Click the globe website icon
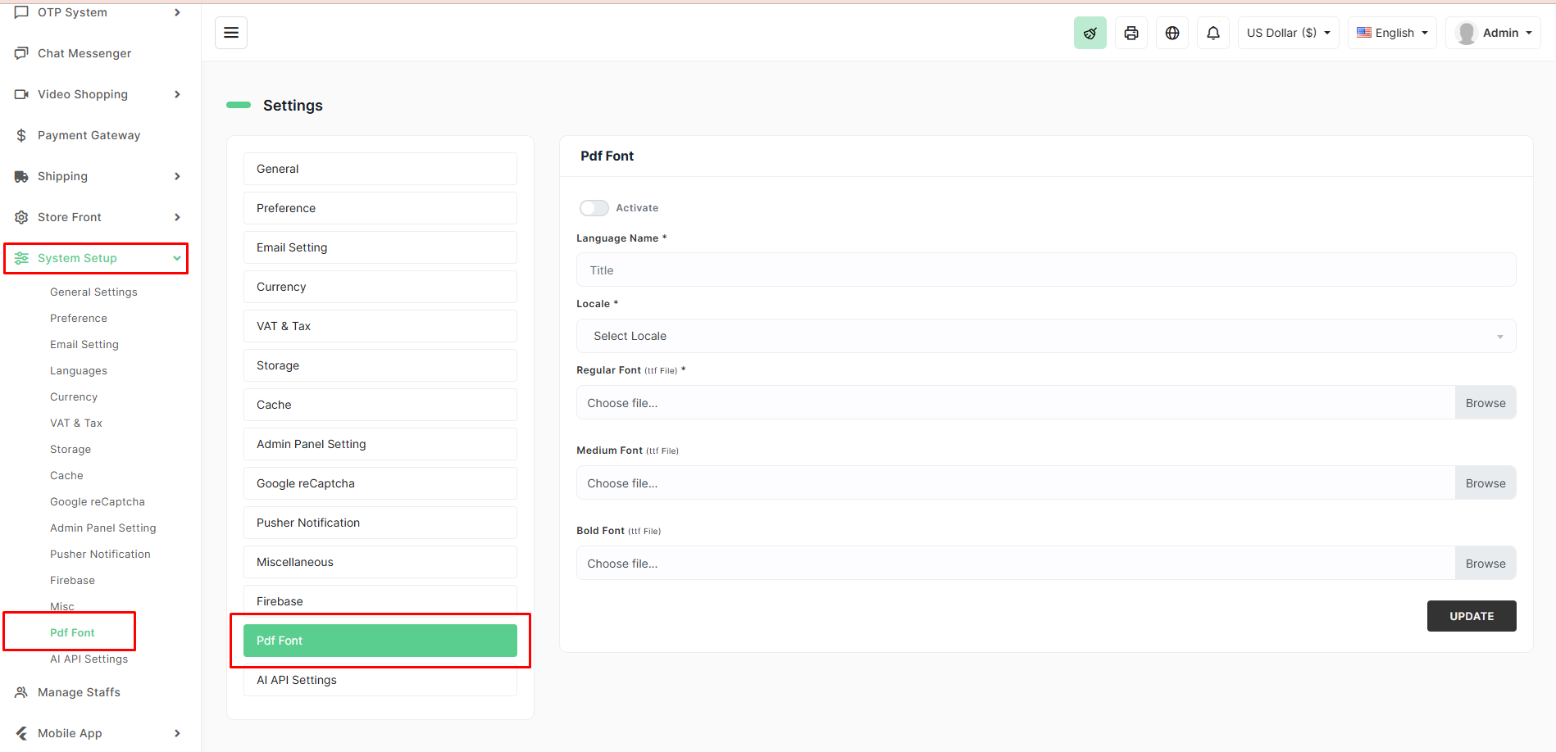The height and width of the screenshot is (752, 1556). [1172, 33]
